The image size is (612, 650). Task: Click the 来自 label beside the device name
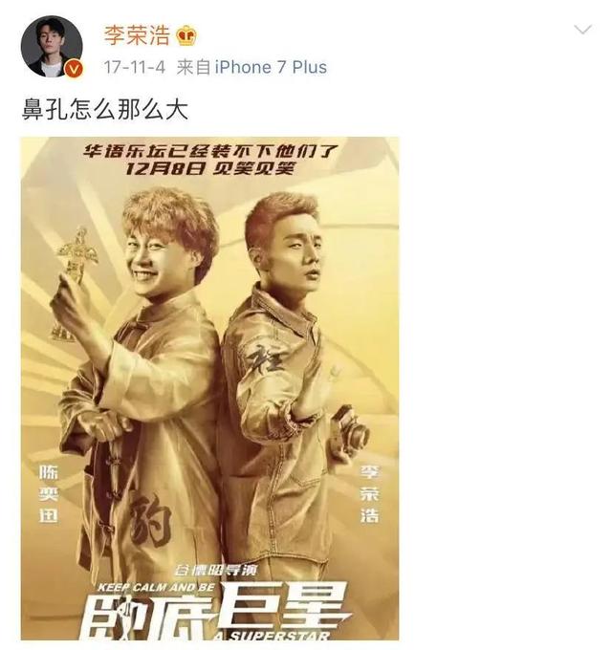193,67
